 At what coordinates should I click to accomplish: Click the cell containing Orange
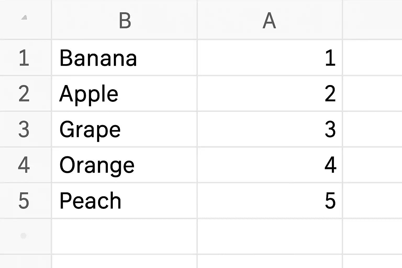[x=124, y=165]
